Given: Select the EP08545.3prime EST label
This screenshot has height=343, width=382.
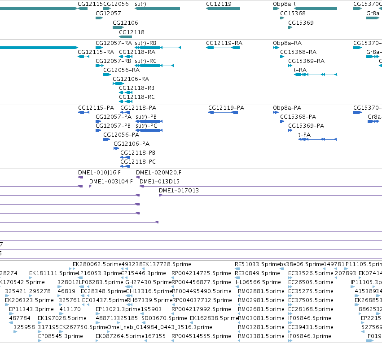Looking at the screenshot, I should [61, 336].
